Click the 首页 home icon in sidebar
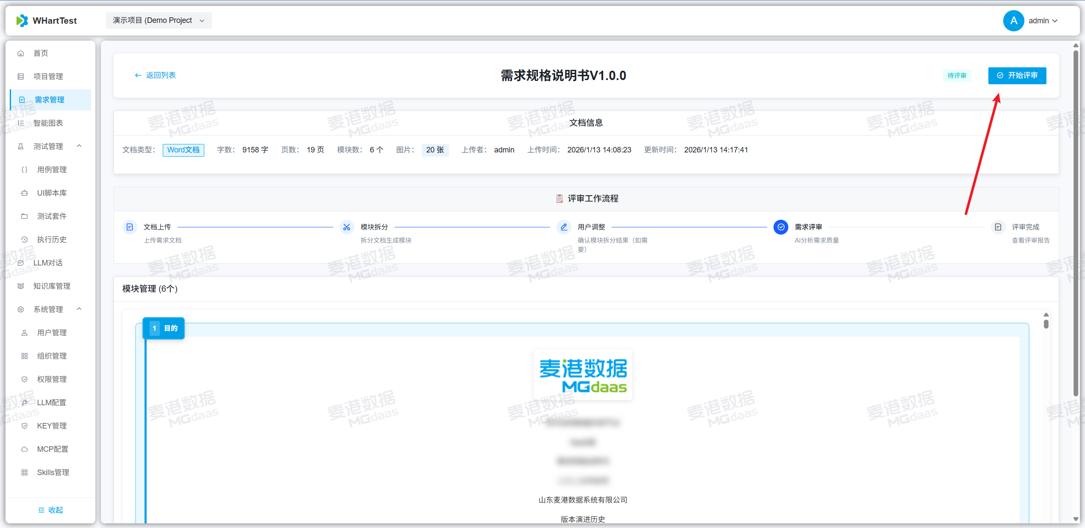The height and width of the screenshot is (528, 1085). (x=21, y=53)
